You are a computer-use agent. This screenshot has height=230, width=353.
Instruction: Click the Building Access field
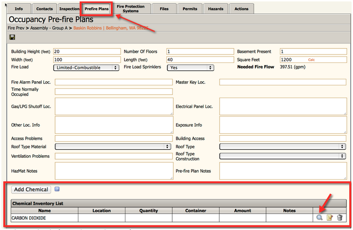[x=283, y=138]
